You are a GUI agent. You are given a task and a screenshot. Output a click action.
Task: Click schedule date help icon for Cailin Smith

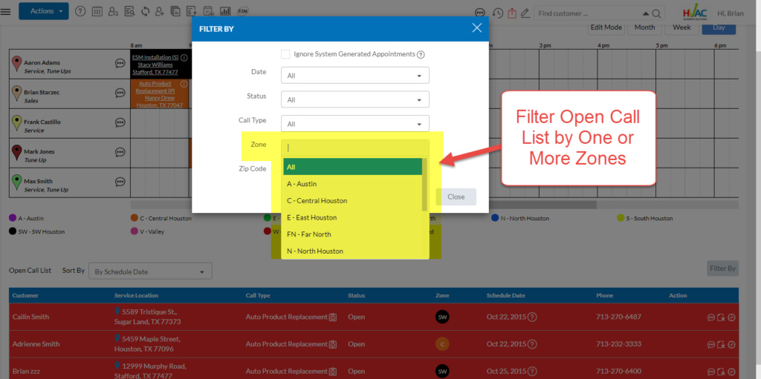(x=532, y=317)
